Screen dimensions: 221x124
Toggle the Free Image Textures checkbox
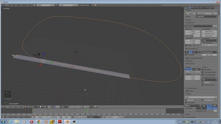pyautogui.click(x=203, y=72)
